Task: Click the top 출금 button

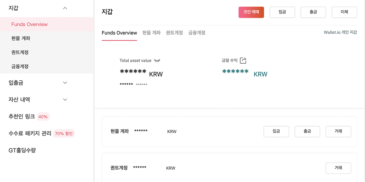Action: pos(313,12)
